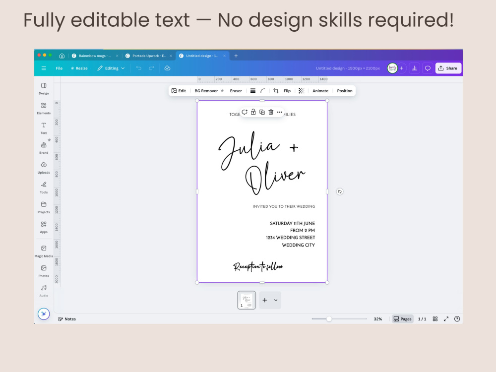Open the Photos panel
The height and width of the screenshot is (372, 496).
pos(44,271)
